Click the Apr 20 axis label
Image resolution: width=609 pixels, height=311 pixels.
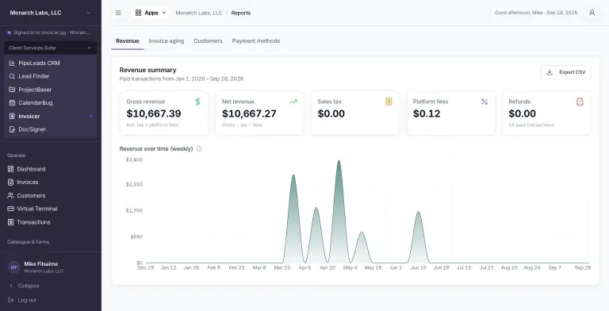click(x=327, y=268)
